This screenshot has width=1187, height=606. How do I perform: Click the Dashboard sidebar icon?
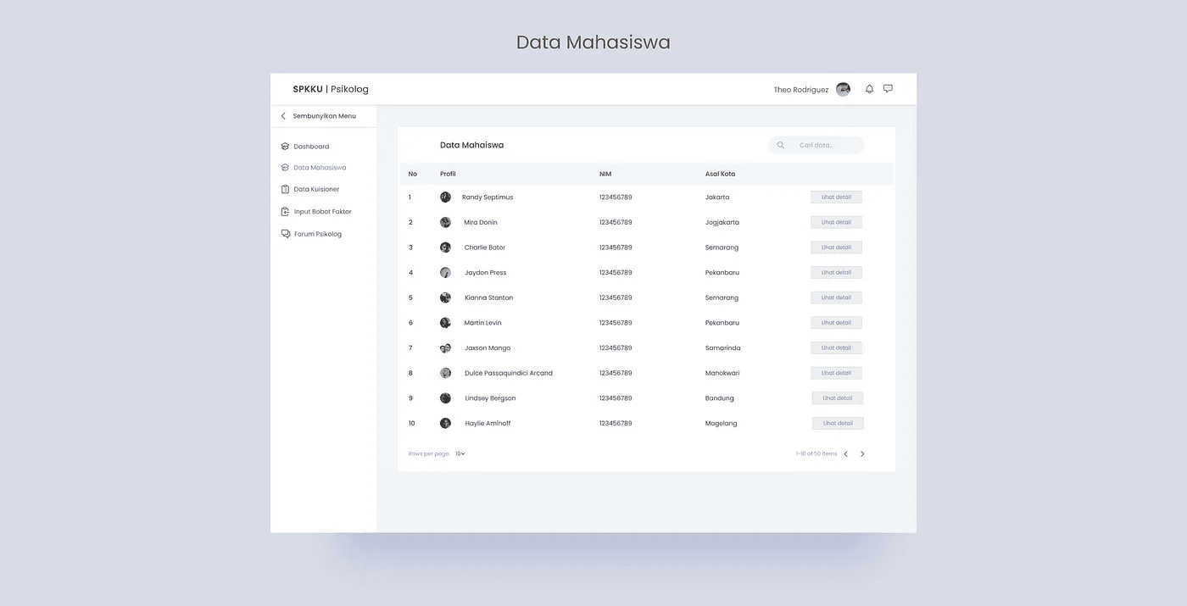point(286,147)
